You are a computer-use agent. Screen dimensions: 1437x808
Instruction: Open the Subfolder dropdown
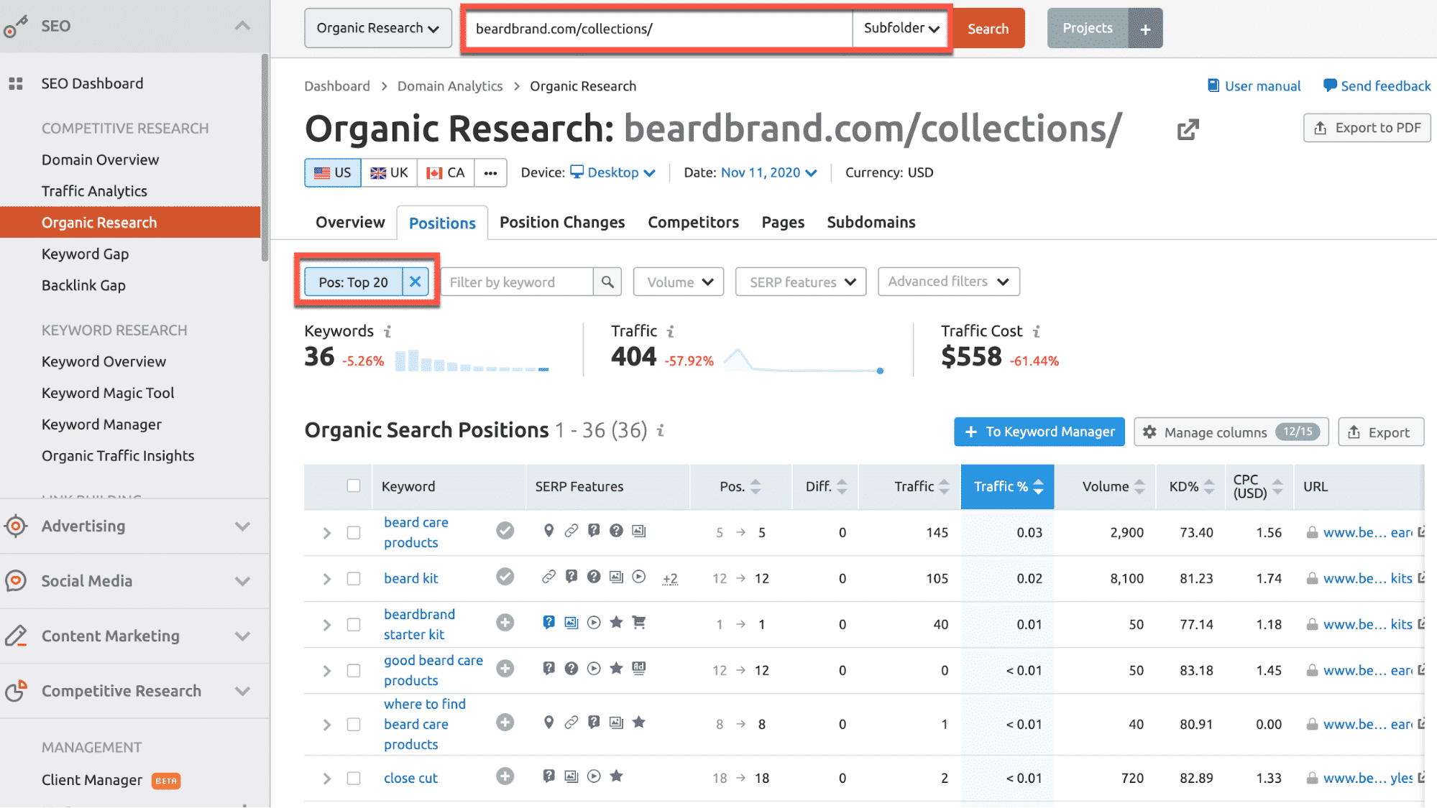(901, 29)
